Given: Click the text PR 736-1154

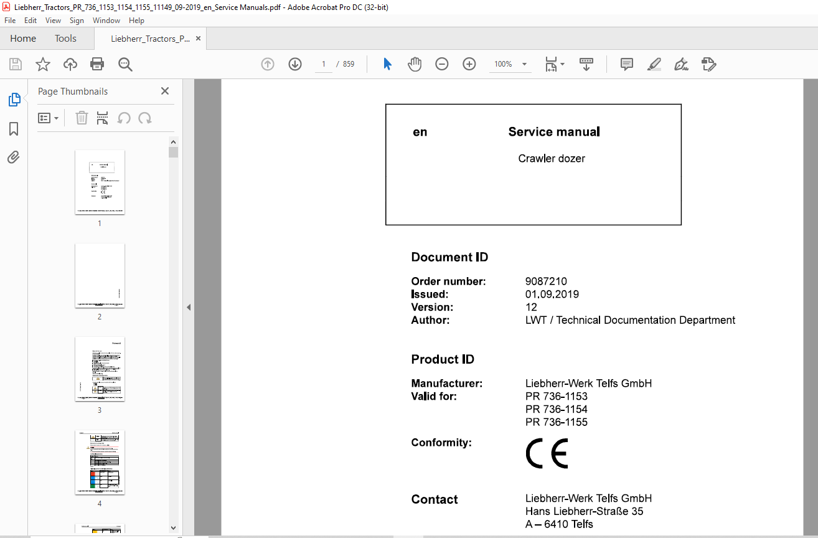Looking at the screenshot, I should pyautogui.click(x=557, y=410).
